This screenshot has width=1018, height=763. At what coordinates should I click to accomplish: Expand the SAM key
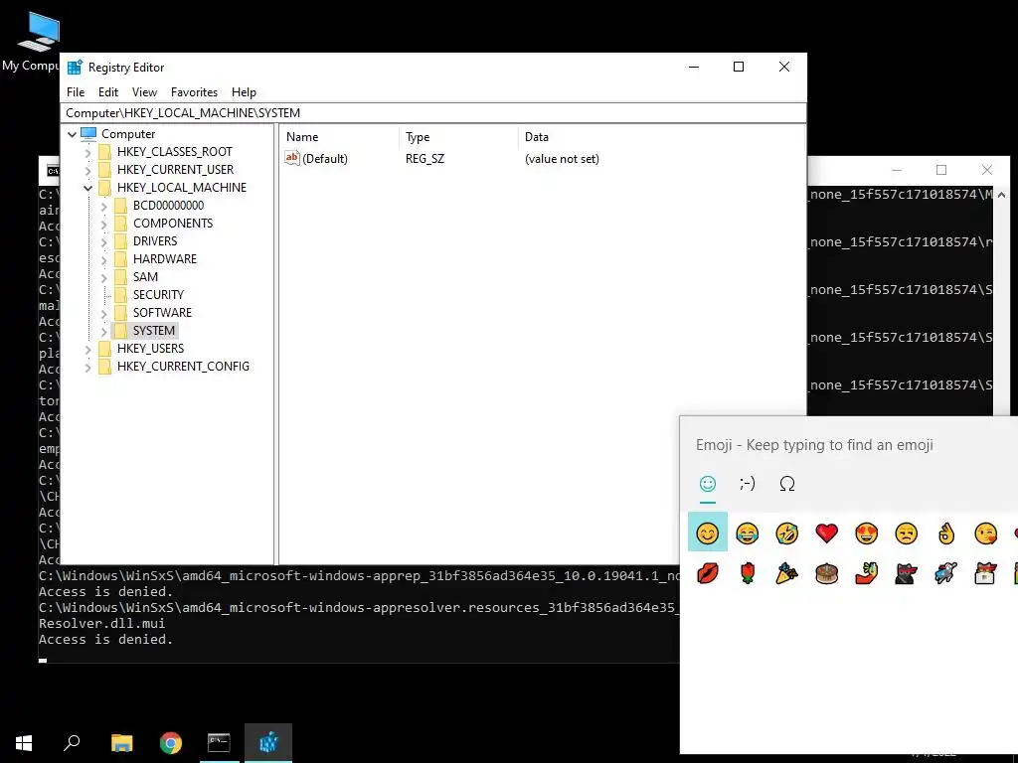[103, 278]
